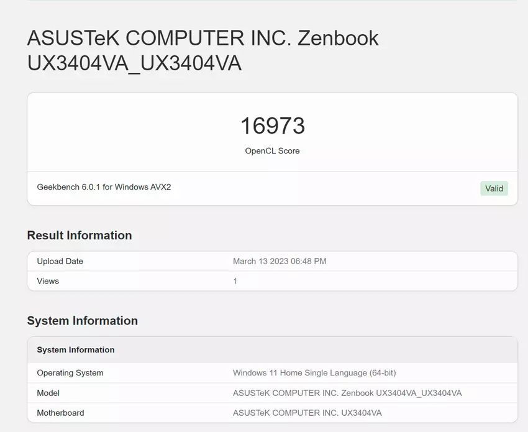
Task: Click the March 13 2023 06:48 PM date
Action: pos(280,261)
